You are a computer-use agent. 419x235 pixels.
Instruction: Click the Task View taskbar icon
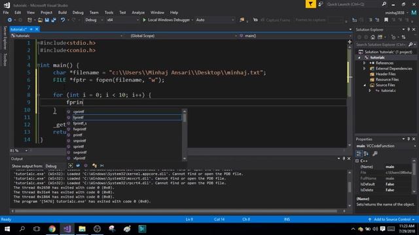pyautogui.click(x=37, y=229)
